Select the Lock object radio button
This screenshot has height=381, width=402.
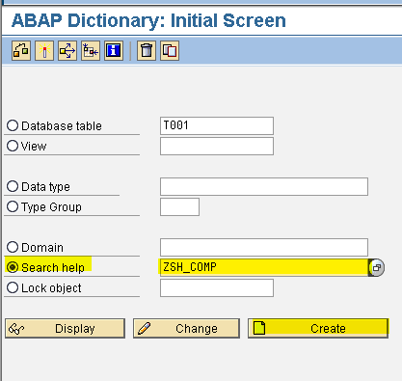pyautogui.click(x=13, y=287)
